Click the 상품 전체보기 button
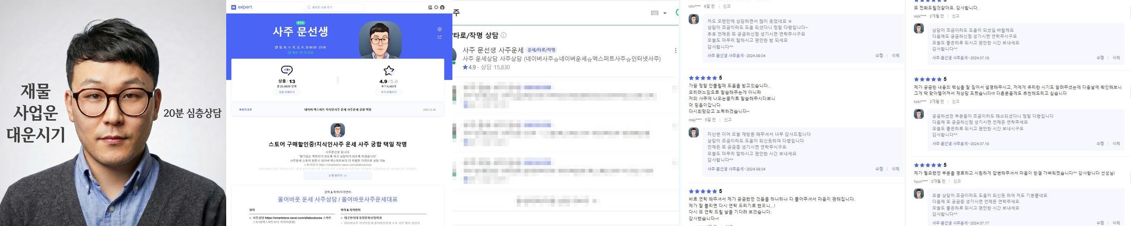This screenshot has height=226, width=1131. pyautogui.click(x=286, y=92)
